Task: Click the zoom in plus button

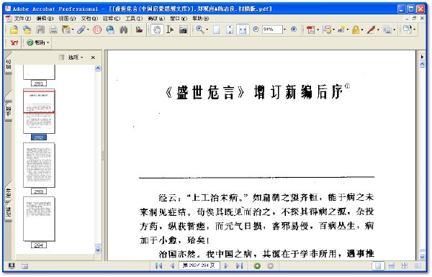Action: (x=294, y=29)
